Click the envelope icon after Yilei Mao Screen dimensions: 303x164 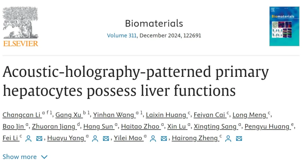tap(164, 138)
